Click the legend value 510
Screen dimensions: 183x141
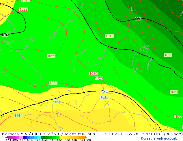(30, 140)
